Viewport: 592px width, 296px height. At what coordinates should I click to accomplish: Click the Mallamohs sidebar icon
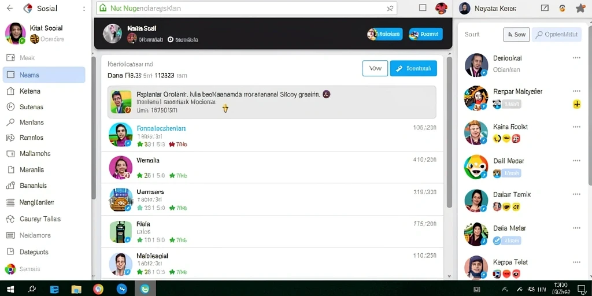(x=10, y=154)
